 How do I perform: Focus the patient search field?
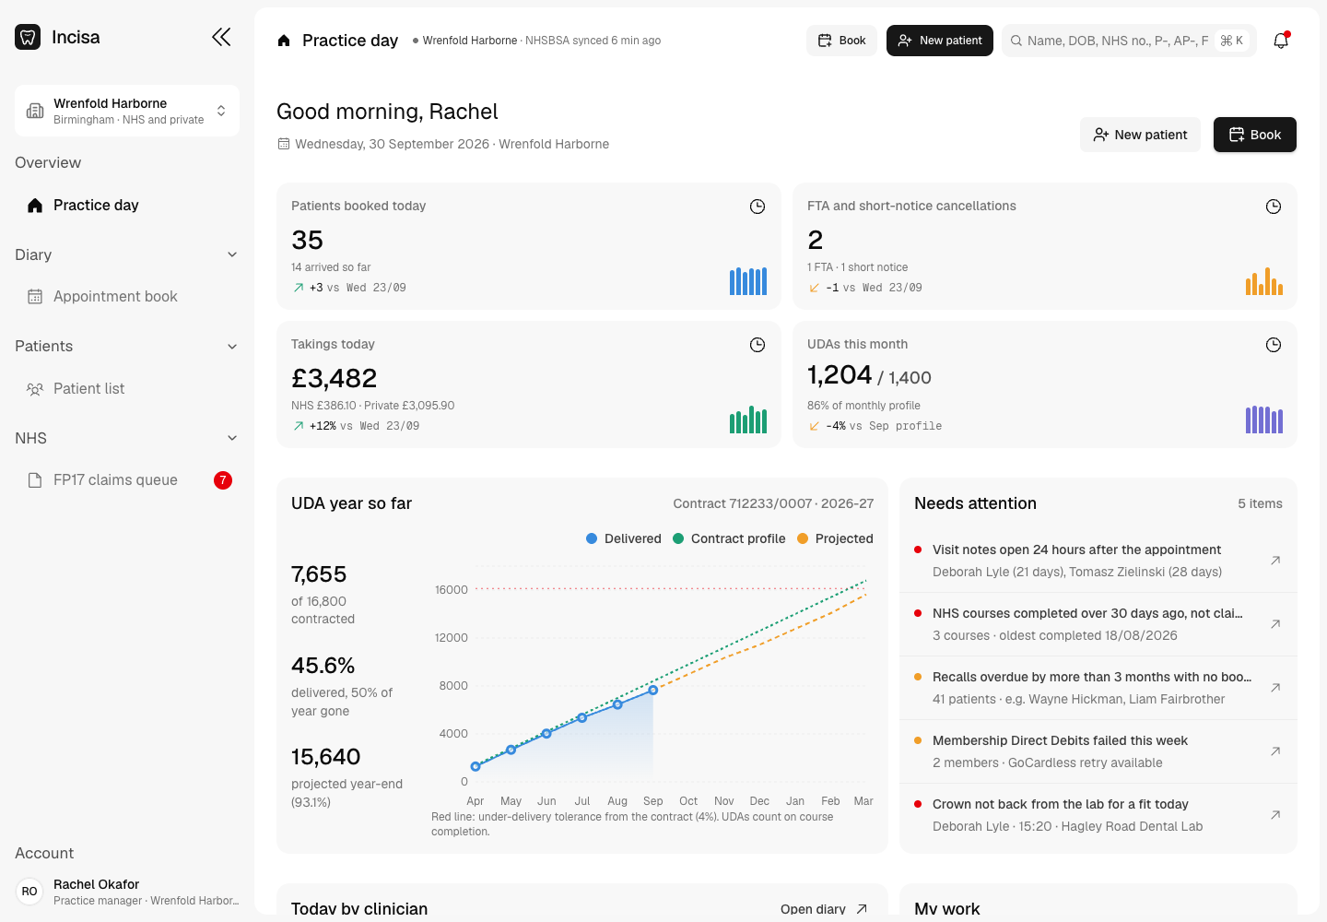(x=1129, y=41)
